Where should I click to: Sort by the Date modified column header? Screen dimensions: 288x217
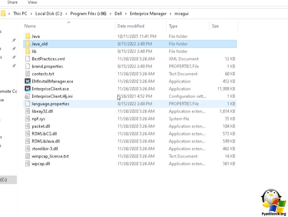(131, 26)
